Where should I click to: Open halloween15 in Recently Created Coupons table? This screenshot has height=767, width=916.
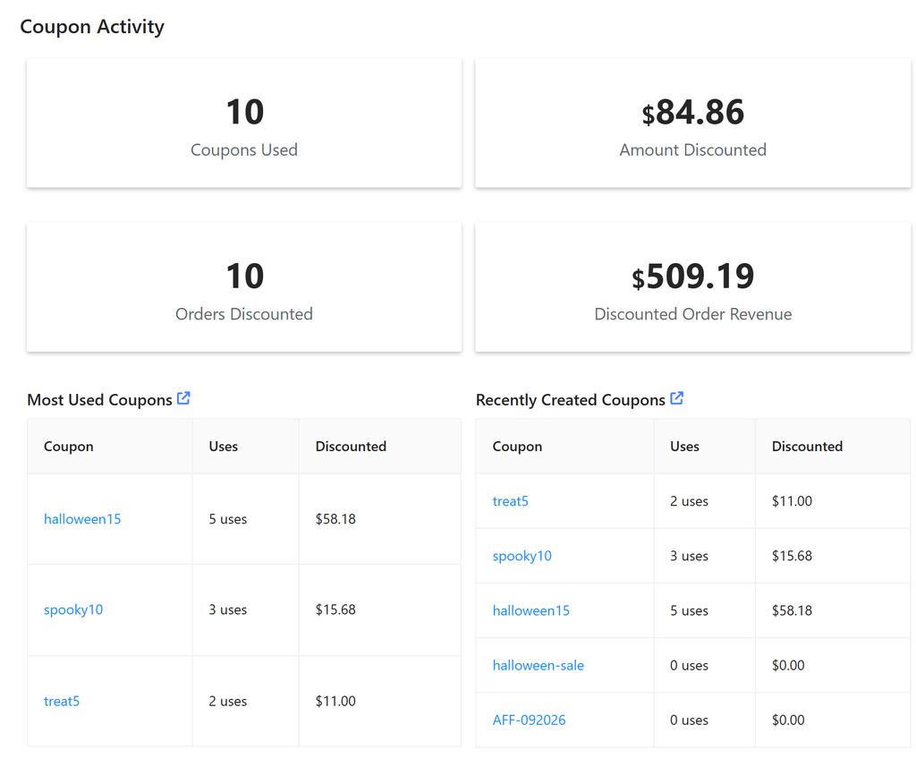coord(531,610)
